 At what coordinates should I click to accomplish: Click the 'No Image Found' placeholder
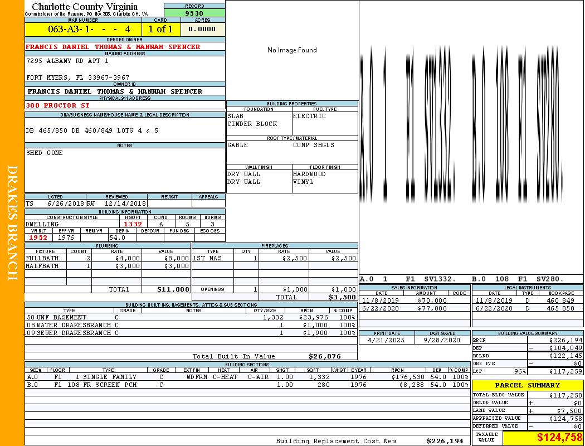click(x=292, y=50)
